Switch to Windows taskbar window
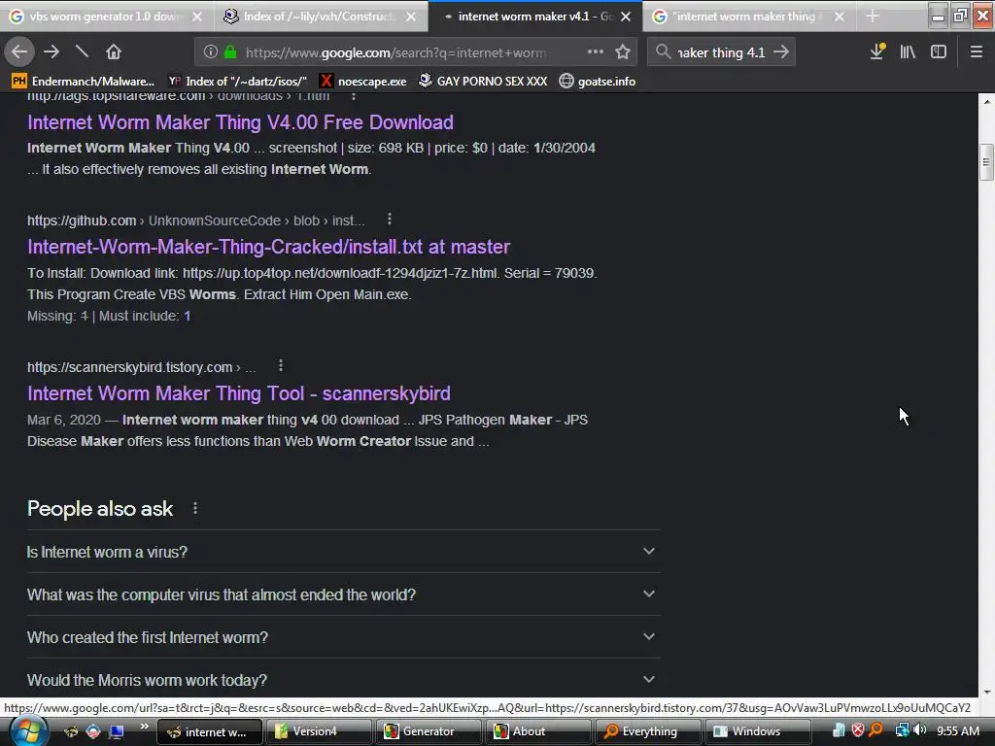Screen dimensions: 995x746 point(758,731)
